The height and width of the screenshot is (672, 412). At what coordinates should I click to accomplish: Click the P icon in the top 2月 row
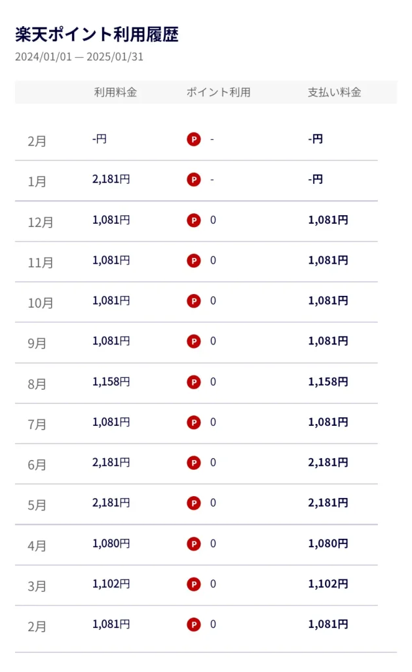[194, 139]
